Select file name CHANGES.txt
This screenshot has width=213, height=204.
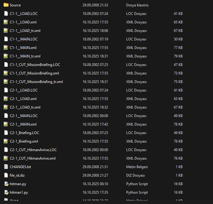tap(20, 167)
